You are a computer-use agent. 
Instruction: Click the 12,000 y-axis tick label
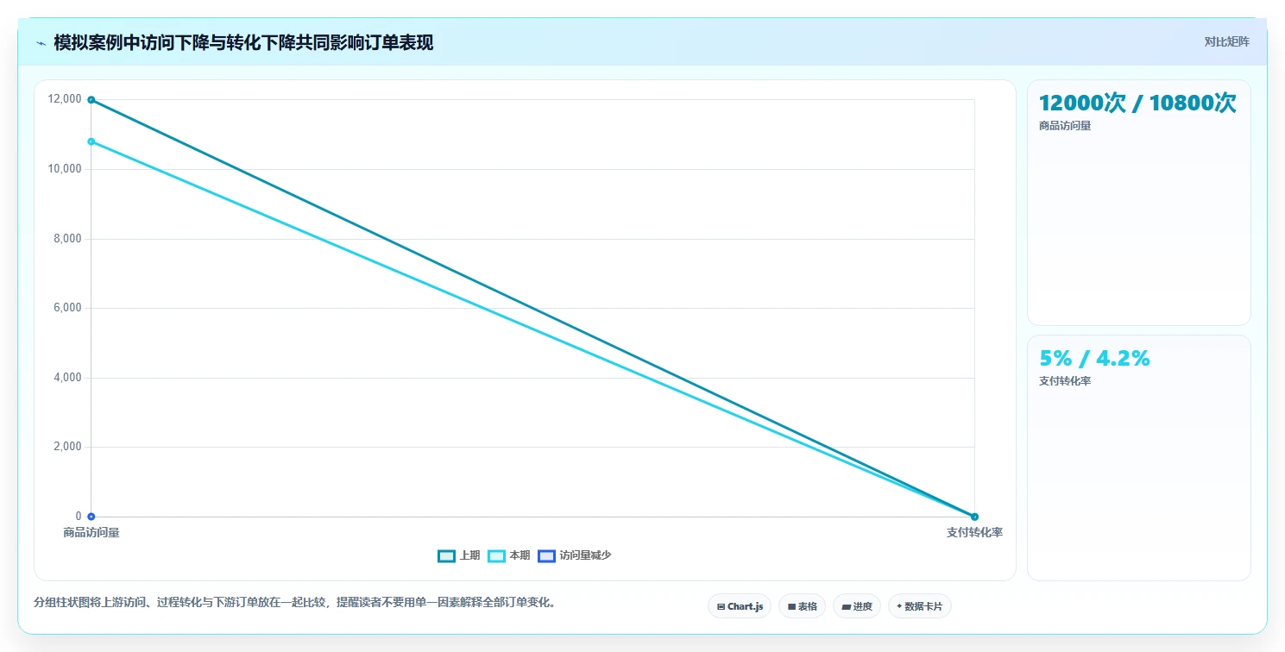(65, 99)
